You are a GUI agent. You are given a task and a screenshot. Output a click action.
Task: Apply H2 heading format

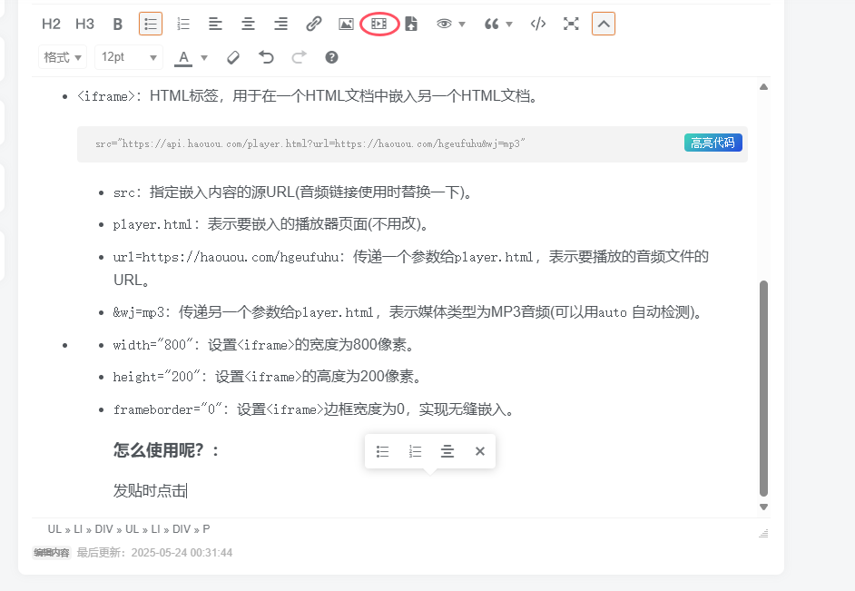(x=51, y=24)
